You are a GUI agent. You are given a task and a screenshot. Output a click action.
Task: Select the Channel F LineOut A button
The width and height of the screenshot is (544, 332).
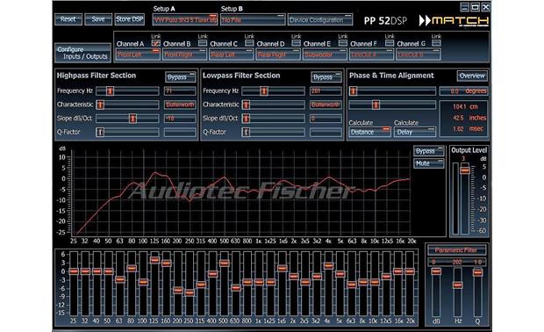click(x=371, y=54)
